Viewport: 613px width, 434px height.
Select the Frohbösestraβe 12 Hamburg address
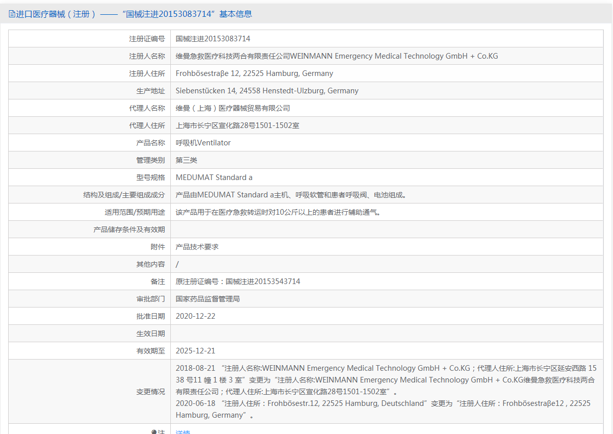click(x=254, y=73)
